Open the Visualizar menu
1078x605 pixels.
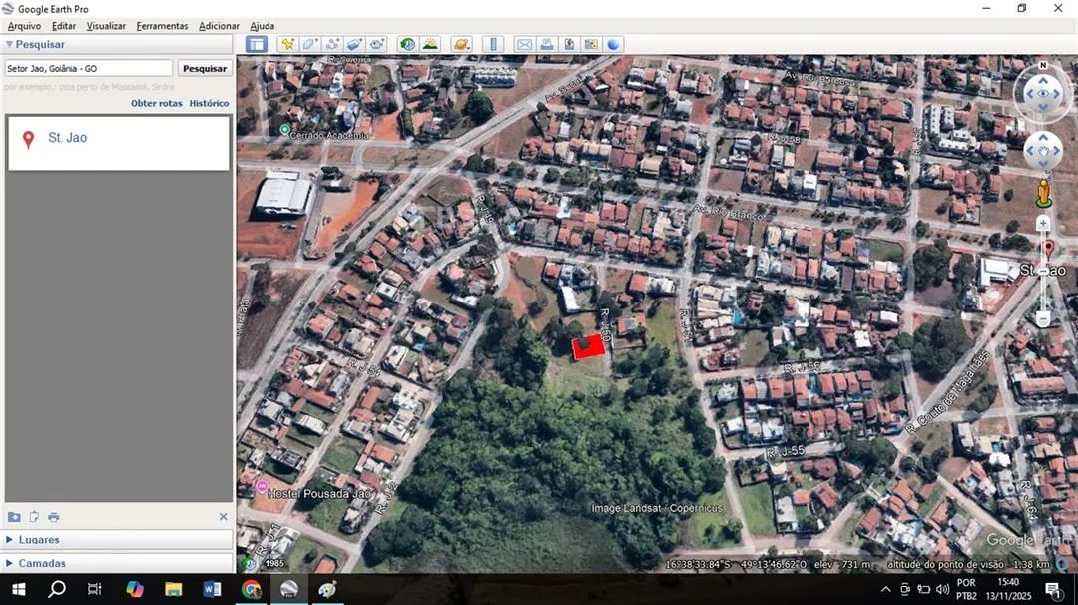coord(105,26)
